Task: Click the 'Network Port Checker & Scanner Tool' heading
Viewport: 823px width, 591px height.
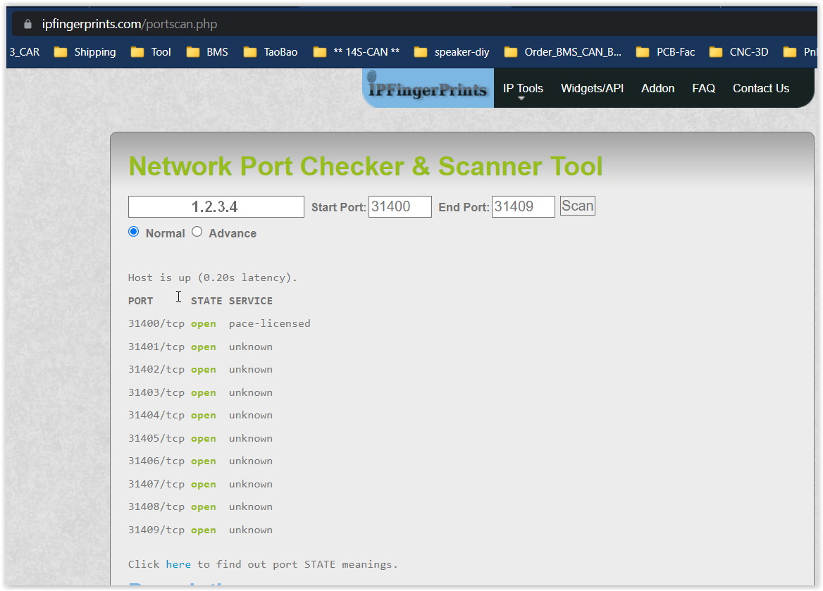Action: point(366,166)
